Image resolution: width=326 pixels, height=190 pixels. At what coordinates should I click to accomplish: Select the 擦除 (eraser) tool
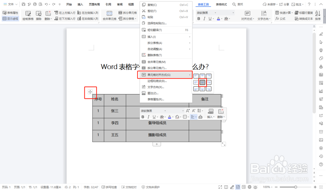(x=38, y=15)
